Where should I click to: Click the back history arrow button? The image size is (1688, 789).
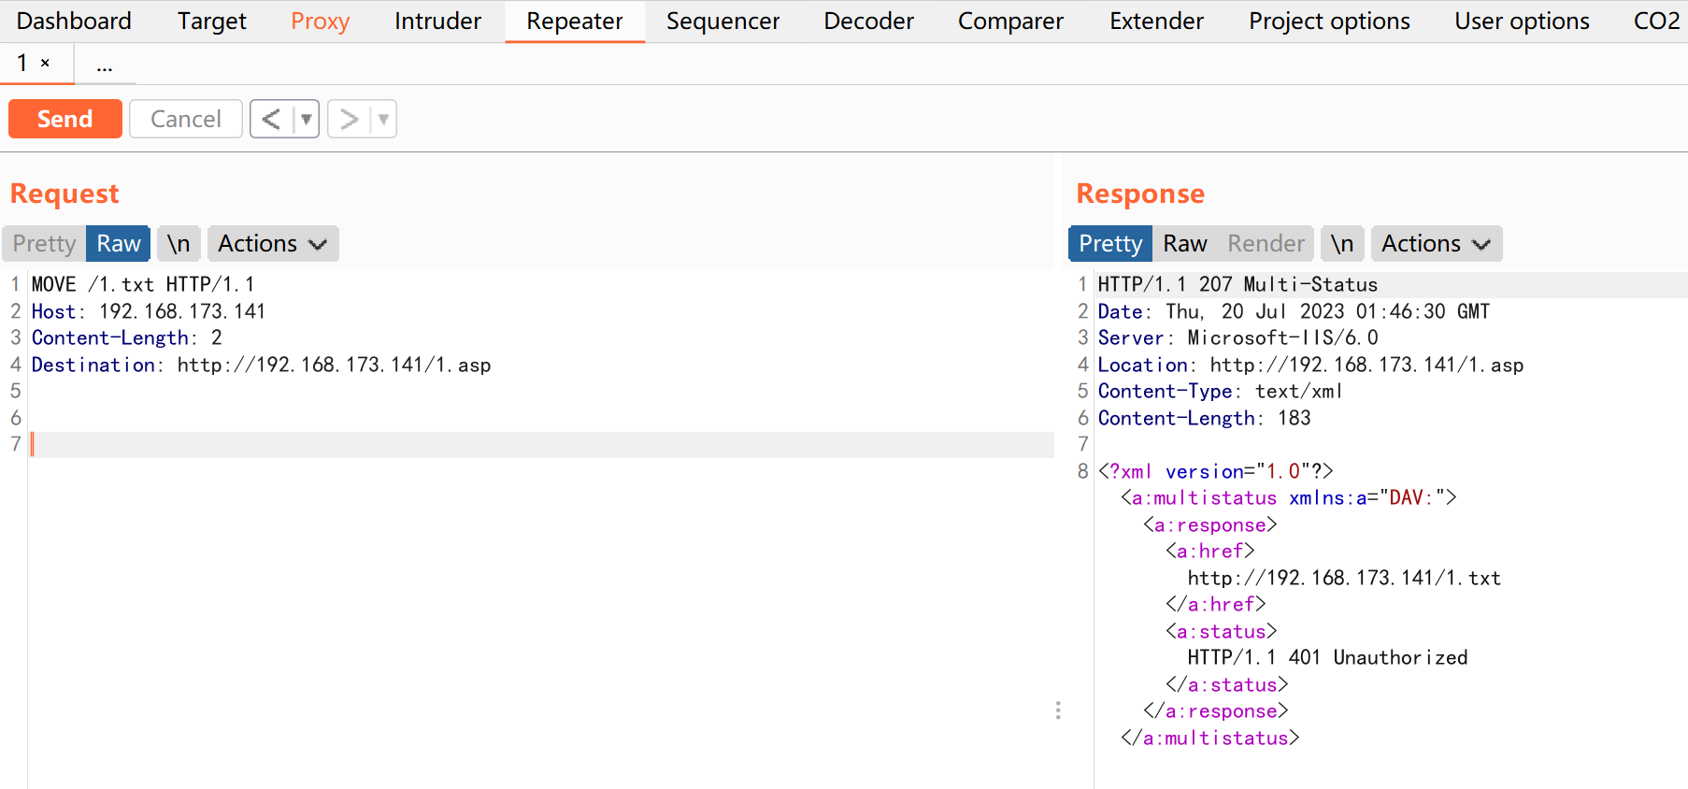click(271, 120)
